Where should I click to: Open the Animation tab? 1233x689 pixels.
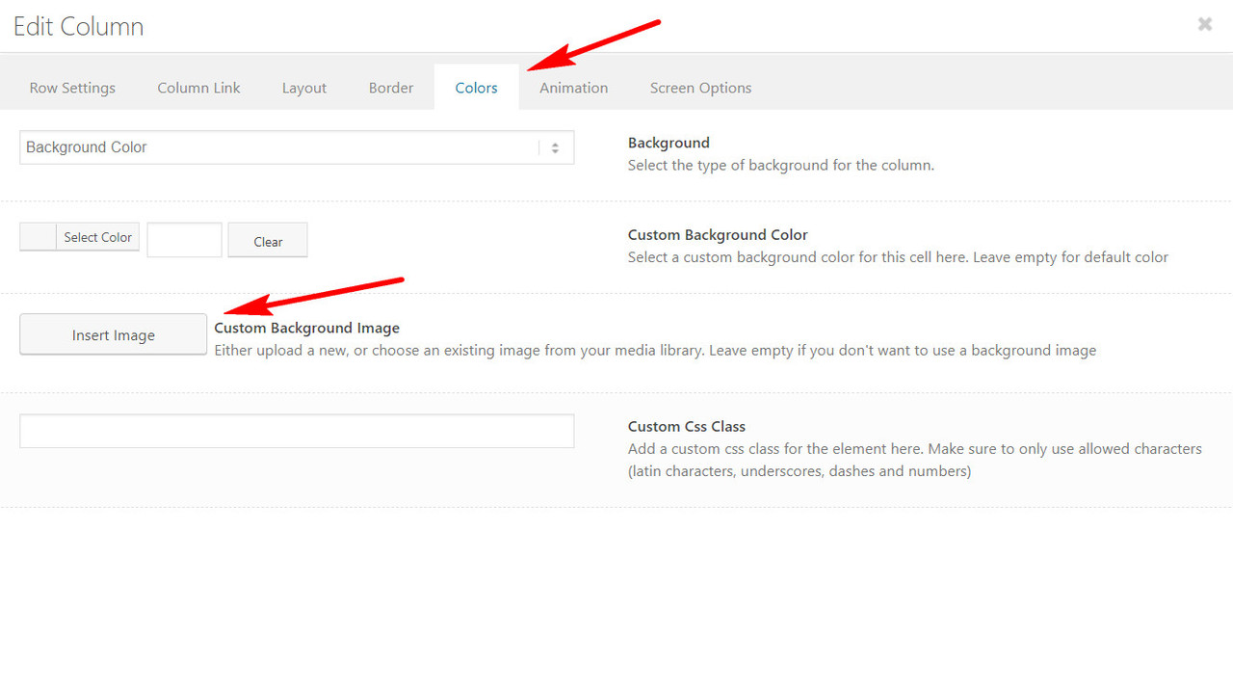(573, 88)
